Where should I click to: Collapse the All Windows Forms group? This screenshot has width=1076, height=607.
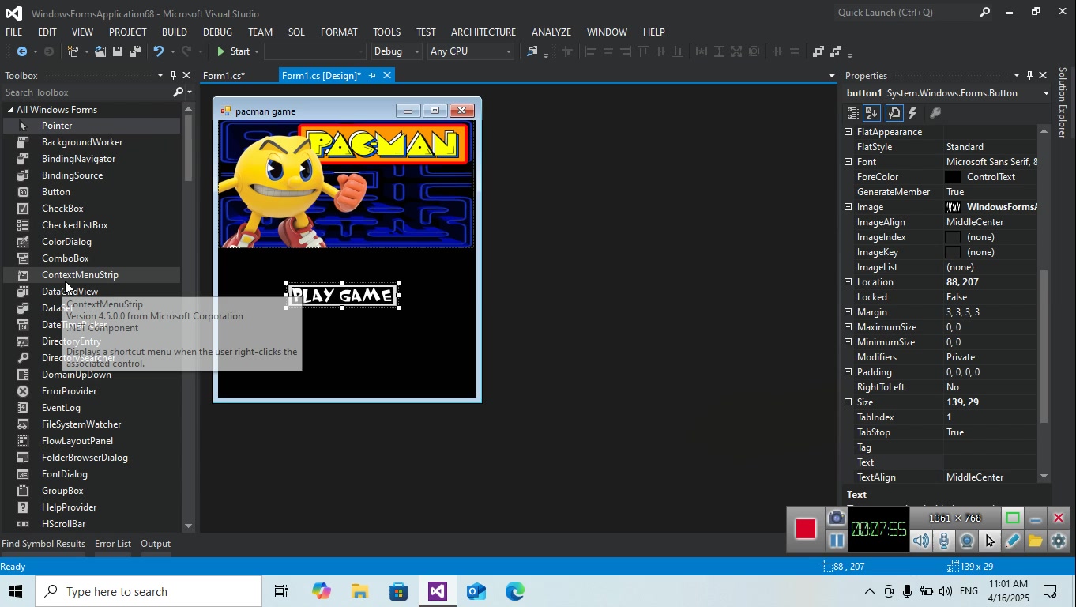pos(10,110)
